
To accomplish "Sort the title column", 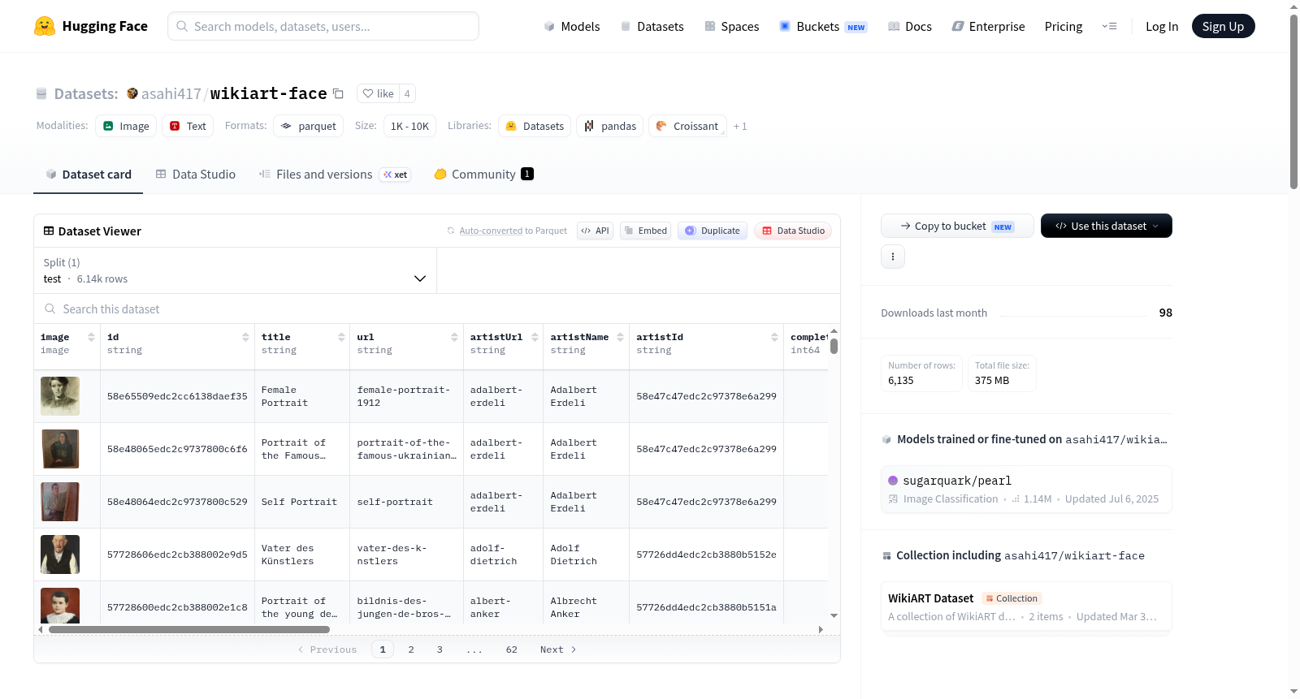I will 341,337.
